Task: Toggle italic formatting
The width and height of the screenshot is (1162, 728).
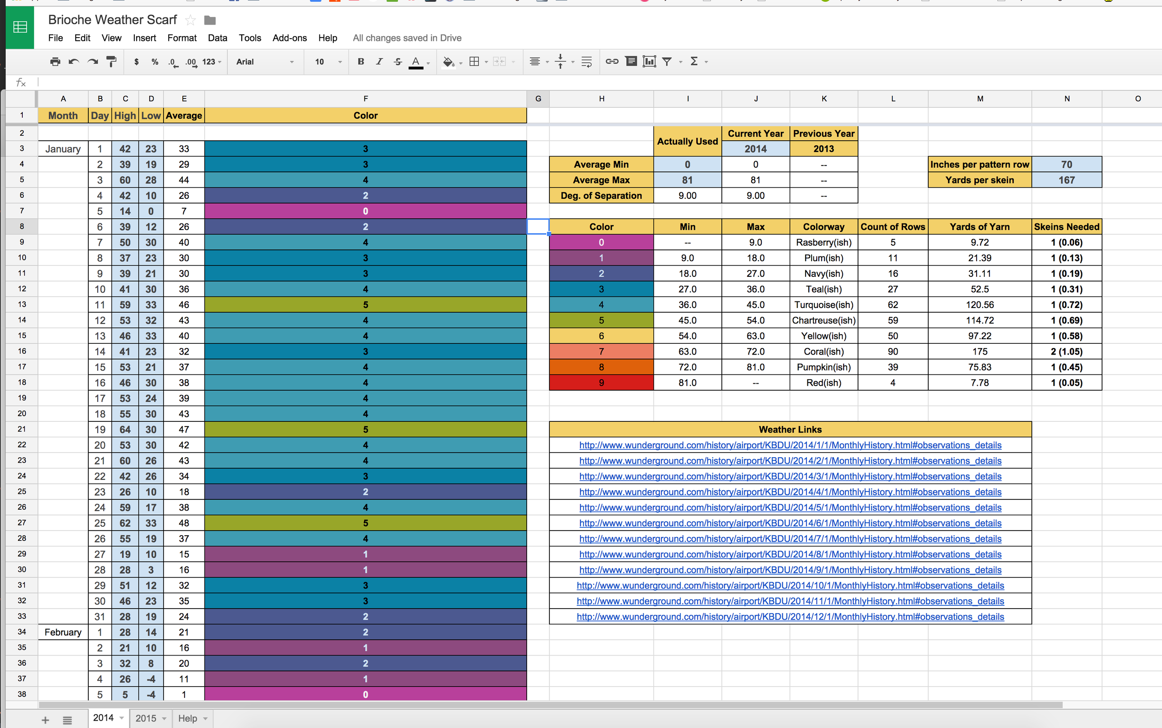Action: [x=379, y=61]
